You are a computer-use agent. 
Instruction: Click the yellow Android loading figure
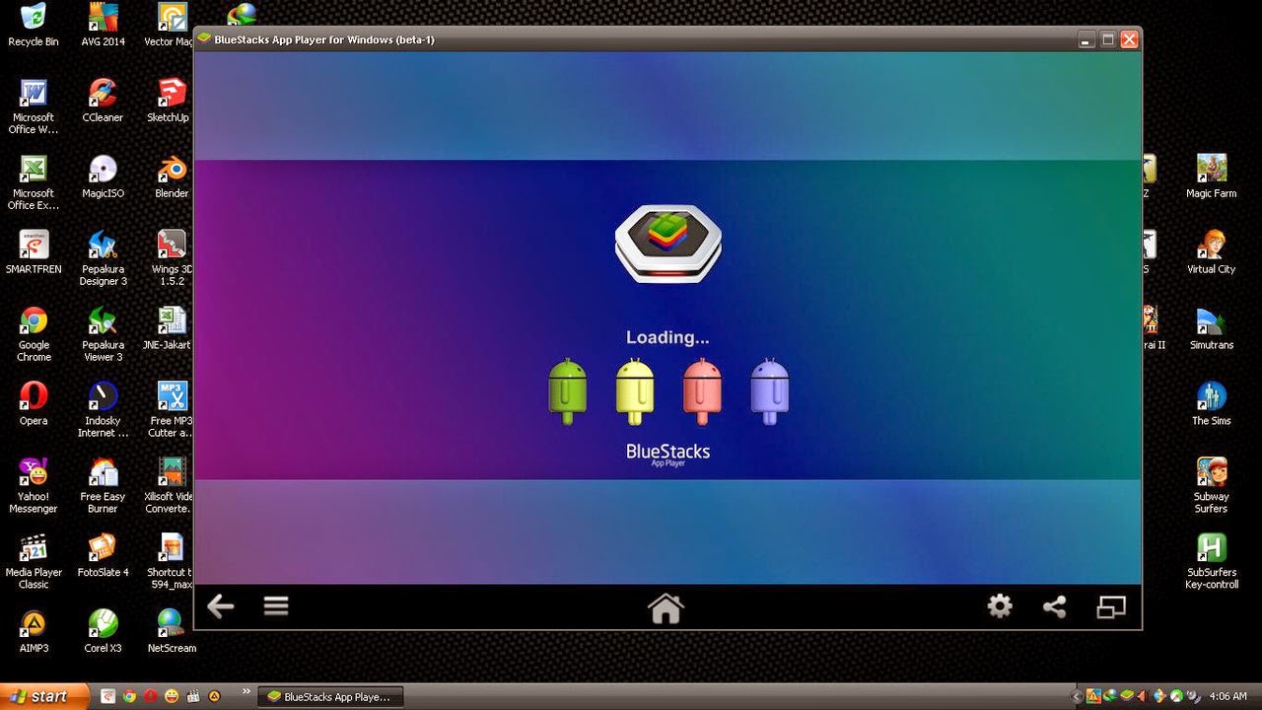point(635,390)
